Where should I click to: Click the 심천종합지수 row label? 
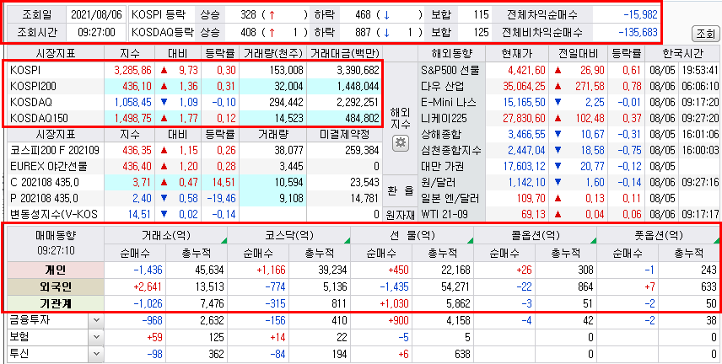point(450,150)
